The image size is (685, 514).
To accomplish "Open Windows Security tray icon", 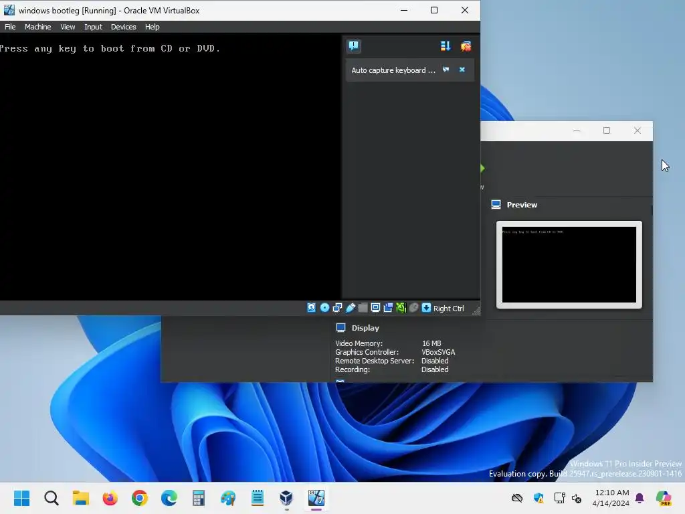I will [539, 498].
